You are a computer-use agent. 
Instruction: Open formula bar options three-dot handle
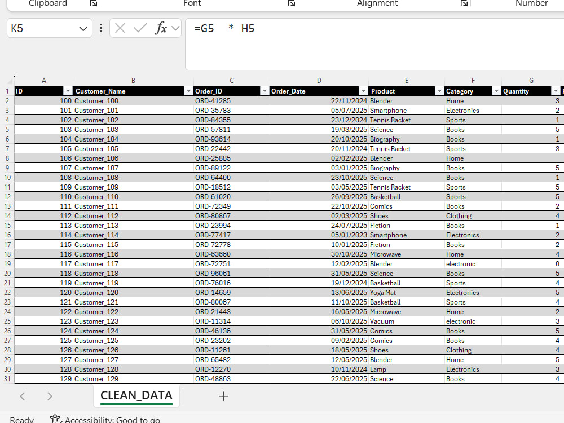tap(101, 28)
